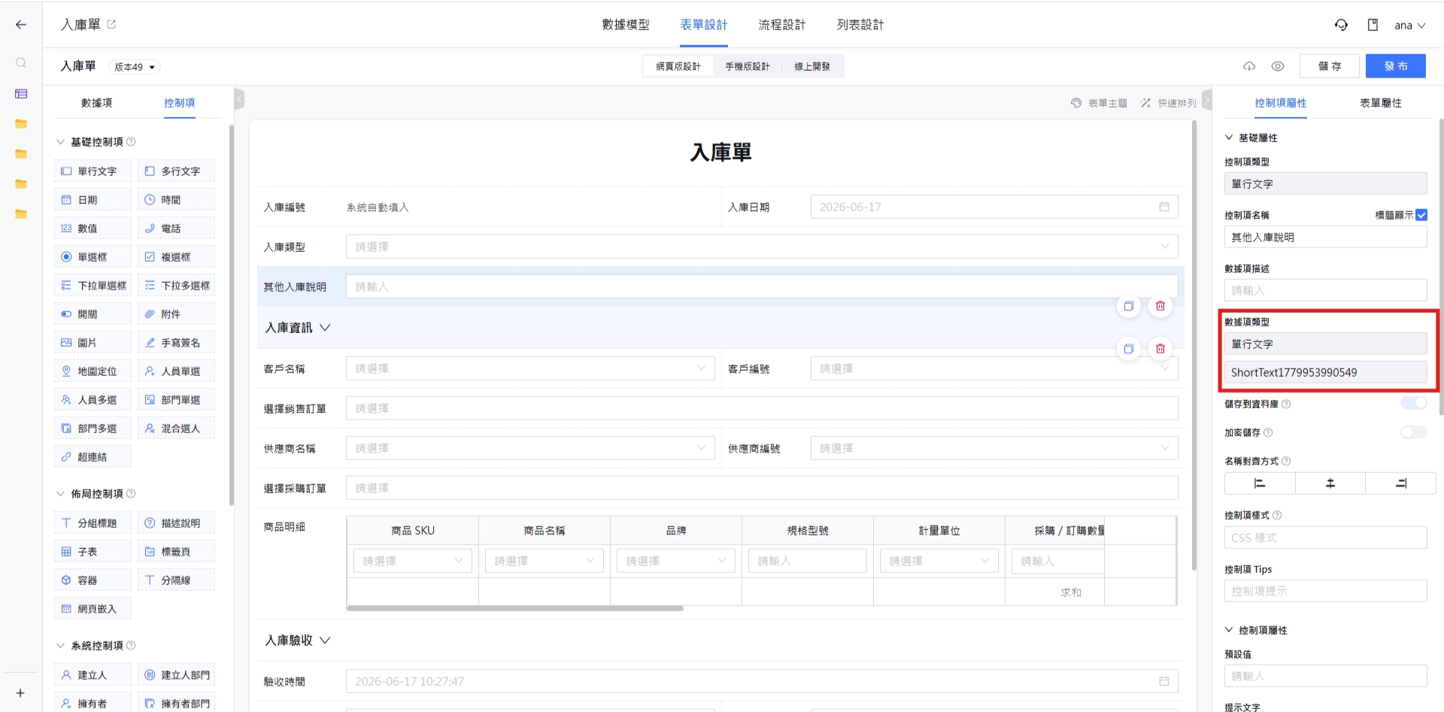Add the 開關 switch control
The width and height of the screenshot is (1444, 712).
(x=93, y=314)
